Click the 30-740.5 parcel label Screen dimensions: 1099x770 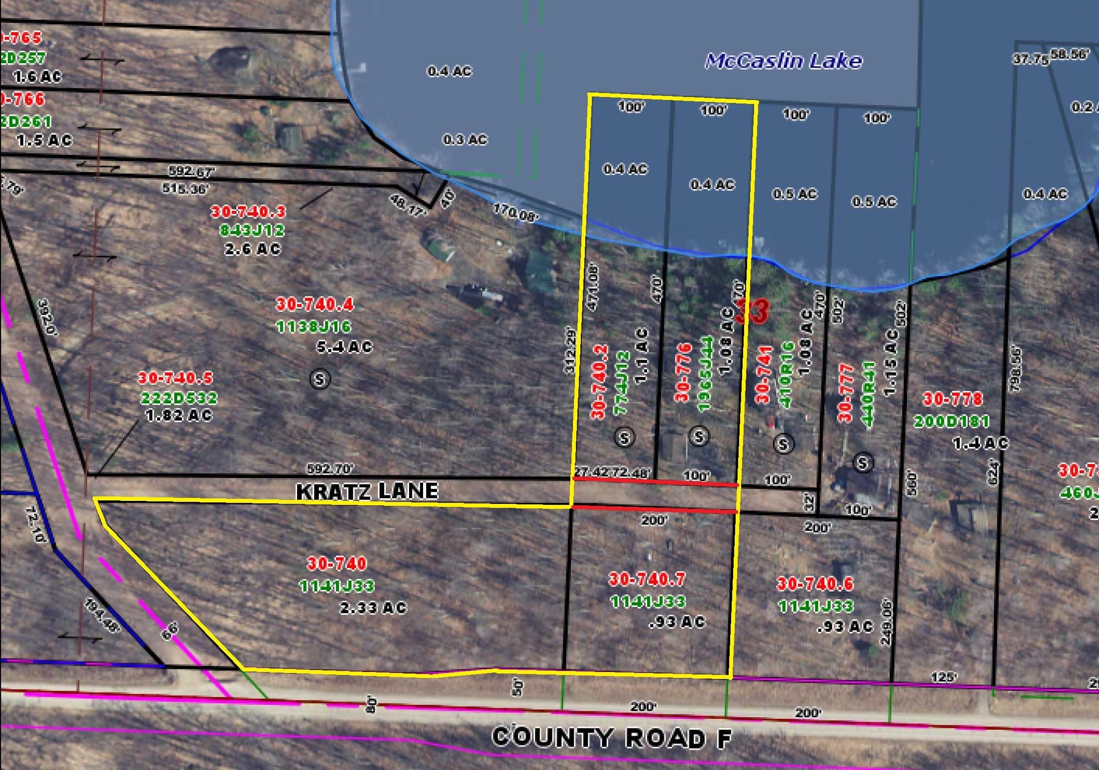coord(175,378)
